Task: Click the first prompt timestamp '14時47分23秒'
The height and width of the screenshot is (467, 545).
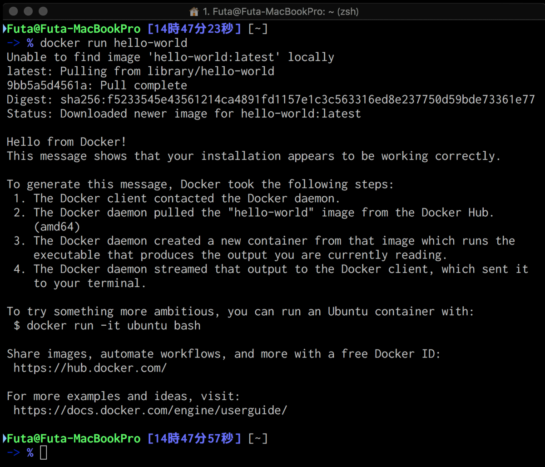Action: click(x=194, y=29)
